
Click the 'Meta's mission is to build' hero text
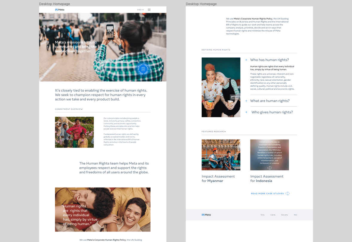point(76,47)
